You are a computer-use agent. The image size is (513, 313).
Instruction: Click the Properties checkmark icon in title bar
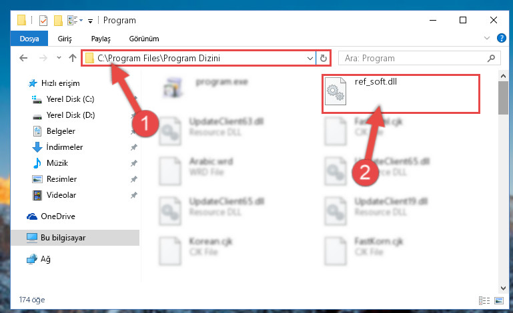click(x=43, y=21)
